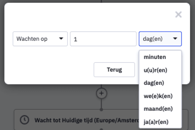Screen dimensions: 195x130
Task: Click the 'Wachten op' label text
Action: pyautogui.click(x=32, y=39)
